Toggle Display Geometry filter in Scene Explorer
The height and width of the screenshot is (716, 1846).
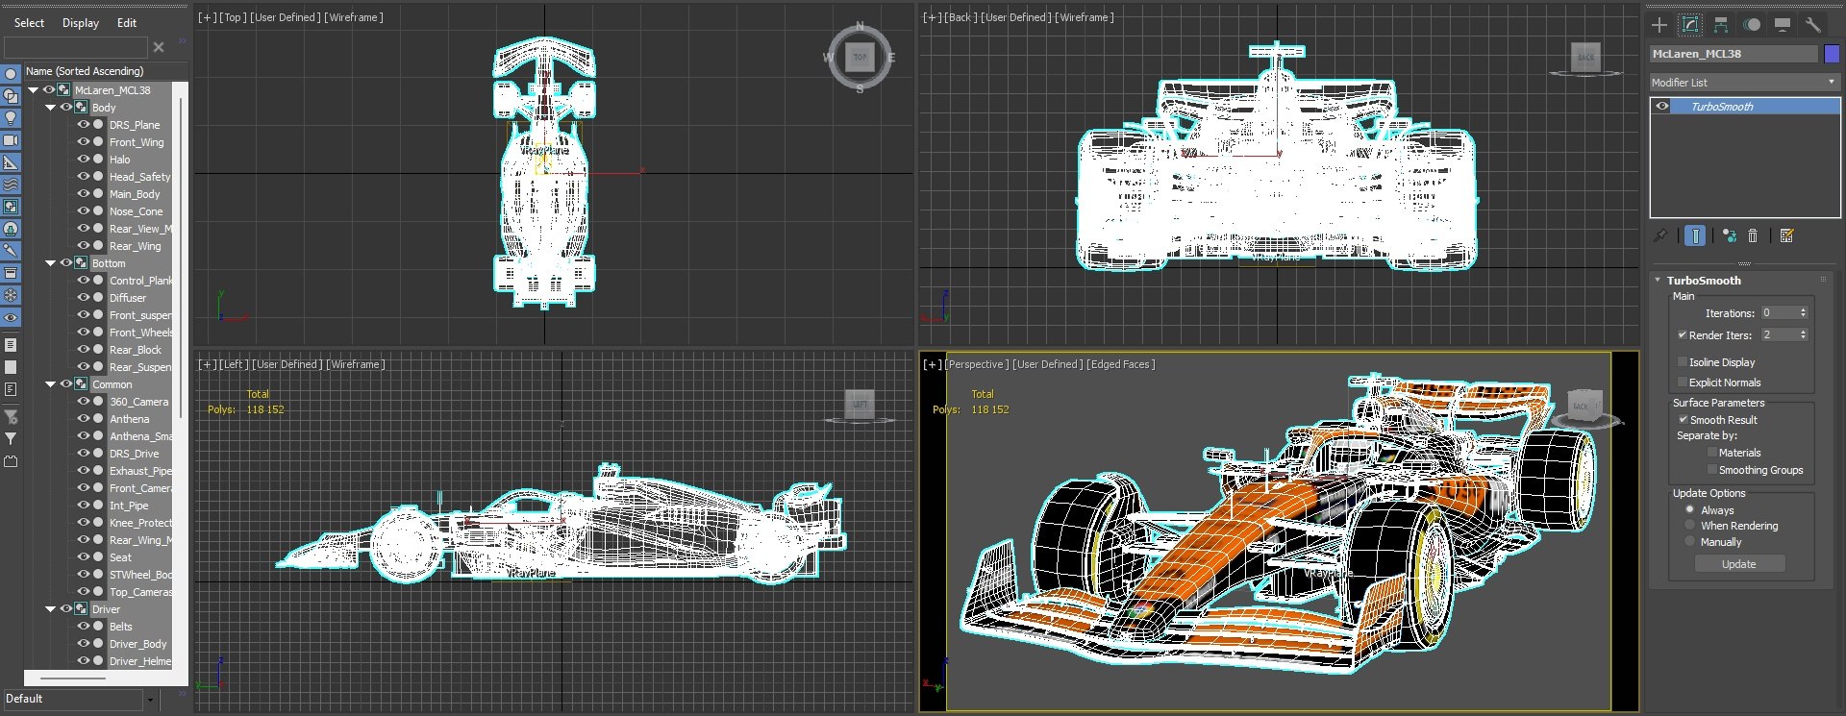[x=11, y=74]
